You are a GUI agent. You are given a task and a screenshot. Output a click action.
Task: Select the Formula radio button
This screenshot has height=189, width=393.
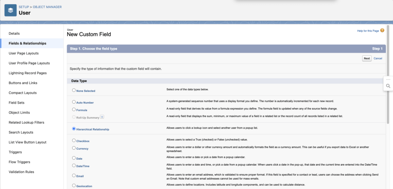[74, 109]
